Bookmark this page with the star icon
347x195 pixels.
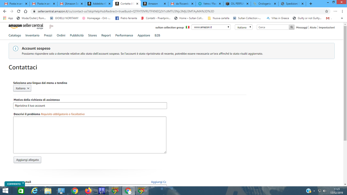(327, 11)
